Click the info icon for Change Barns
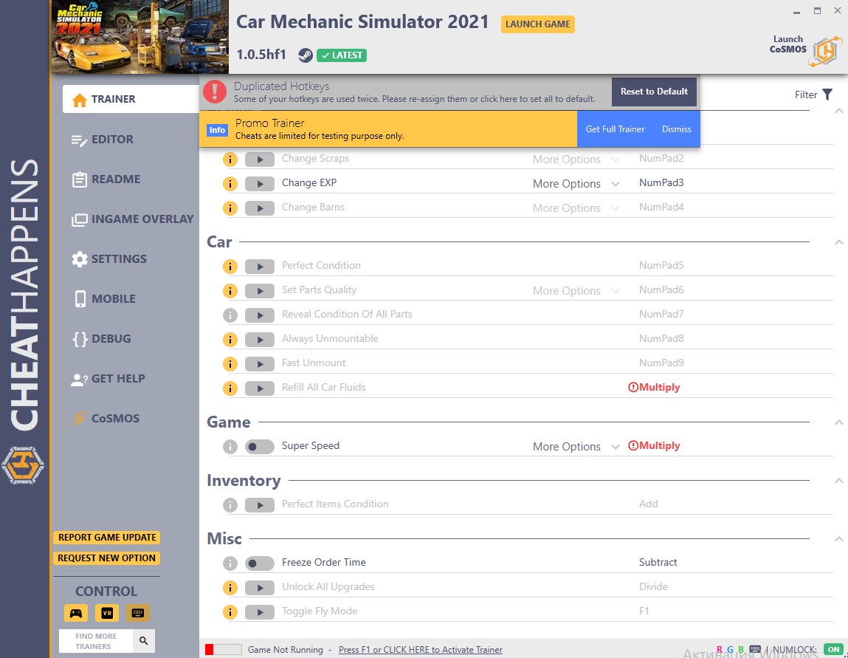848x658 pixels. 230,208
